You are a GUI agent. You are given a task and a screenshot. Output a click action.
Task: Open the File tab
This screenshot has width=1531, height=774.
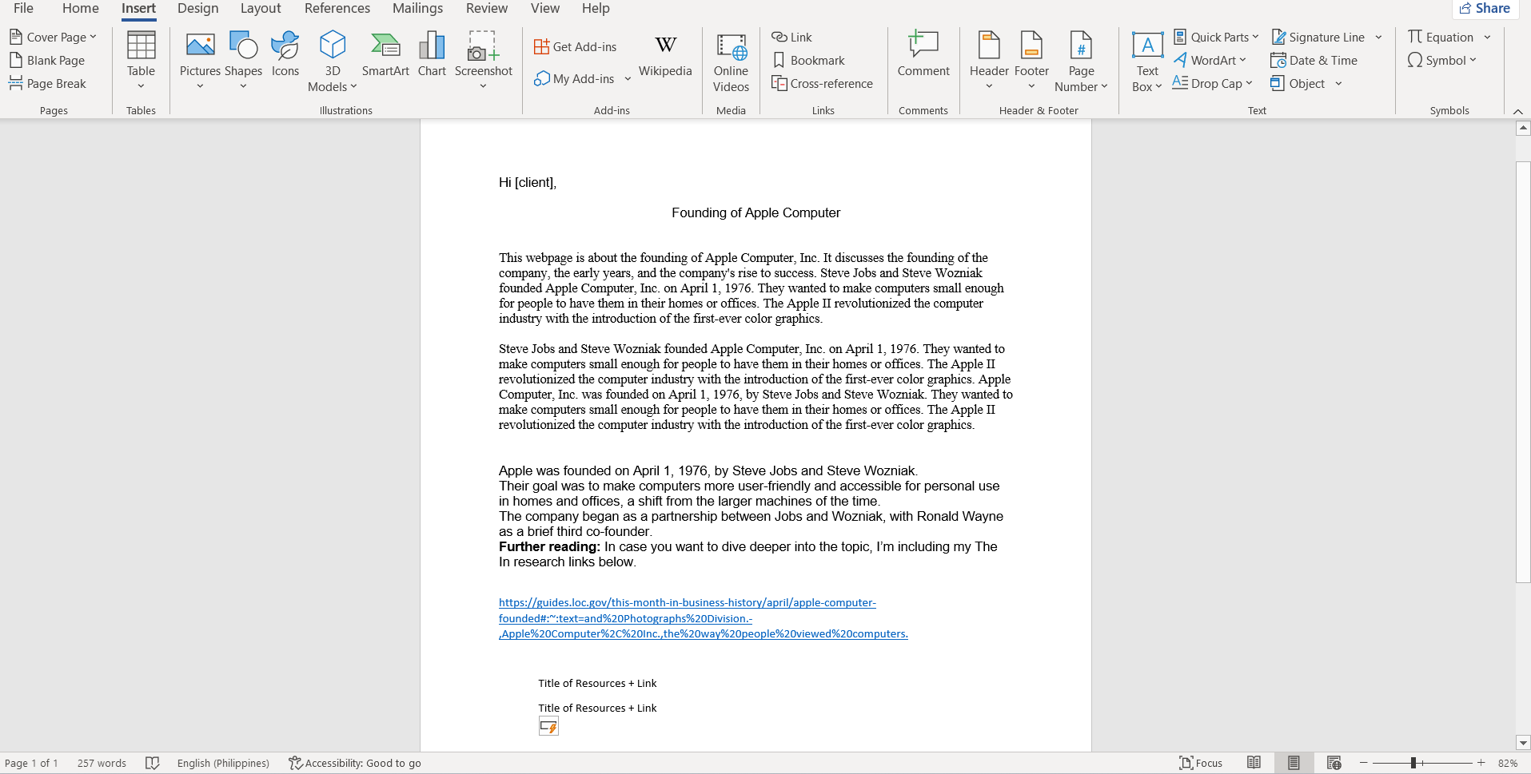point(23,9)
